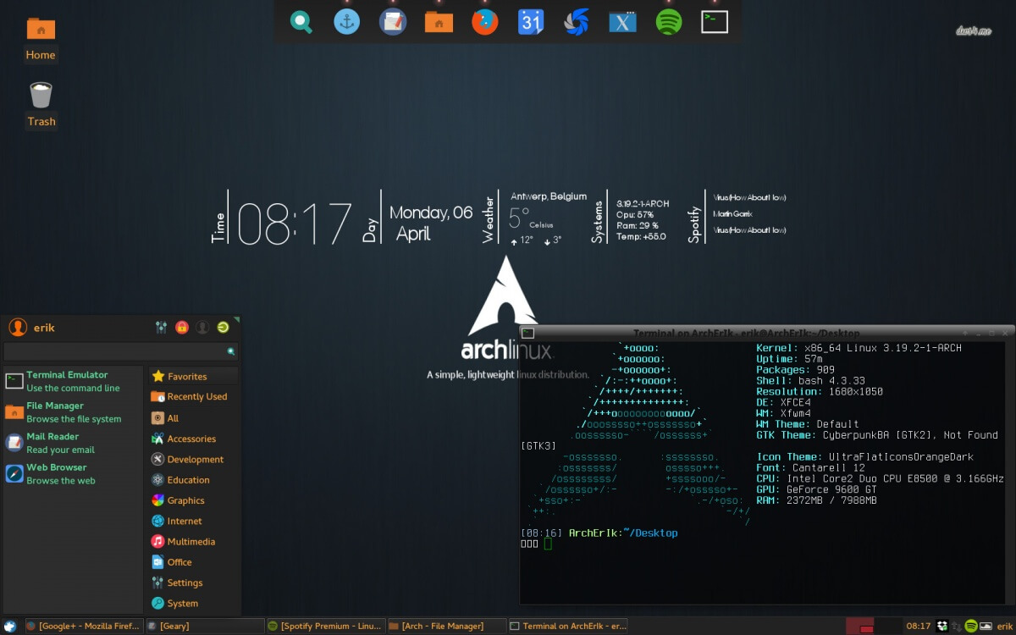Open settings via the sliders icon in the menu
Image resolution: width=1016 pixels, height=635 pixels.
pos(161,327)
